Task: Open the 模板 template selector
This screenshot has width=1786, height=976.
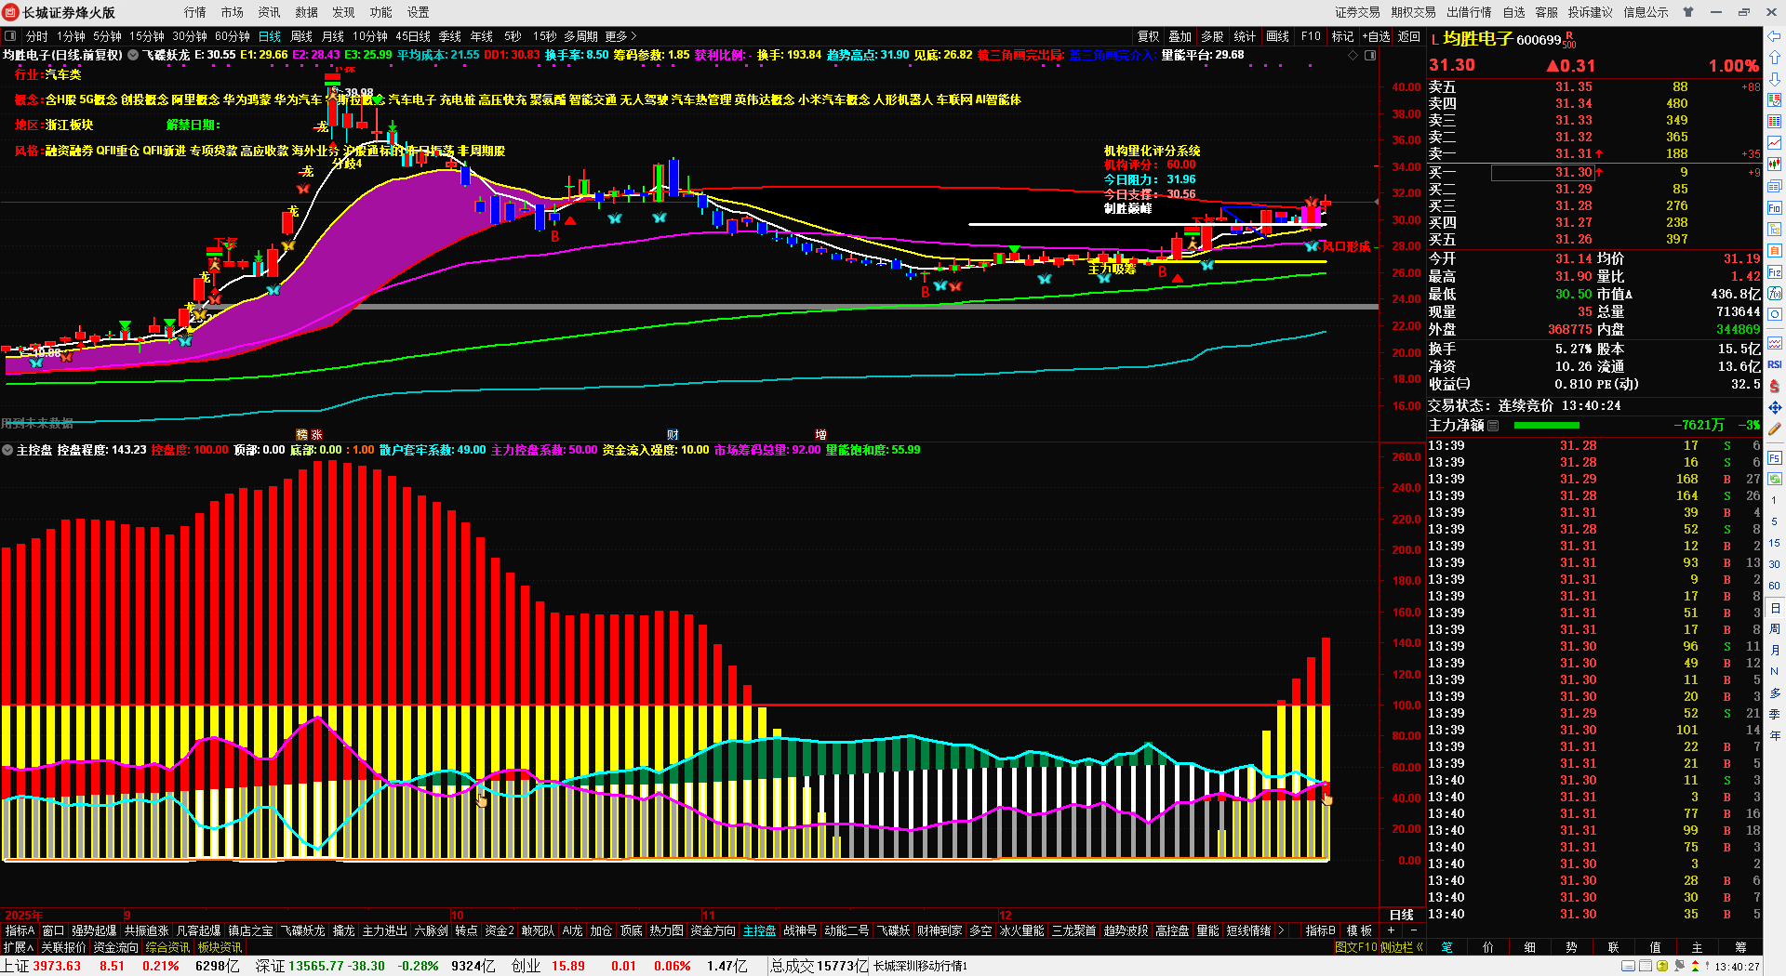Action: [x=1359, y=930]
